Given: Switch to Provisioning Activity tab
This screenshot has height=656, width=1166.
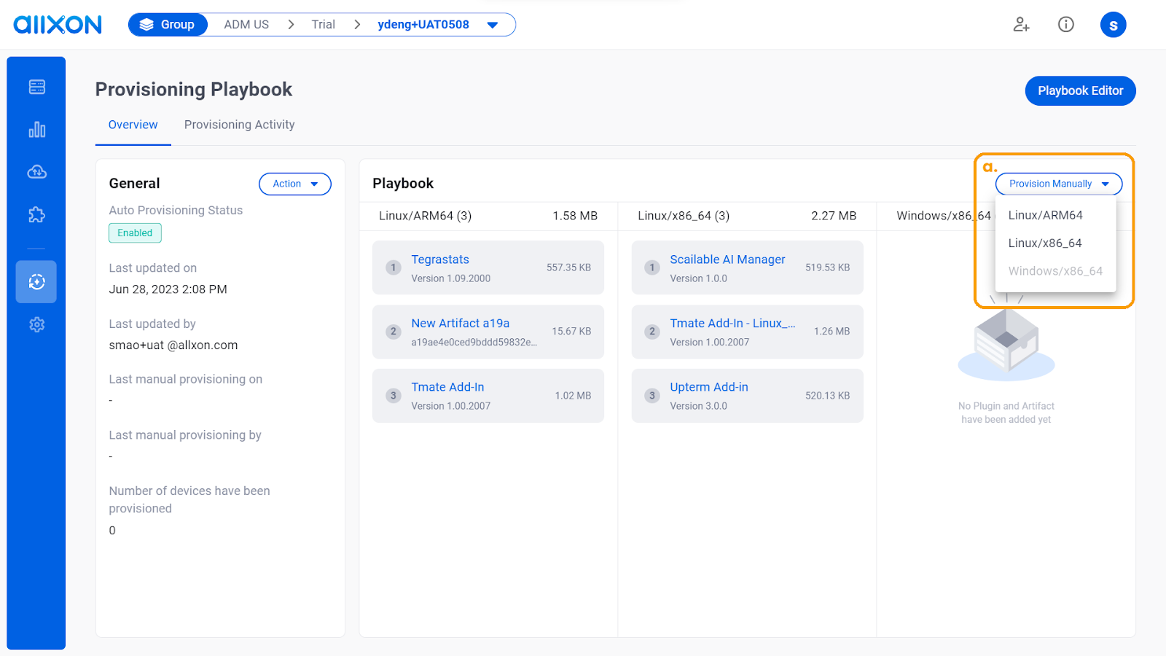Looking at the screenshot, I should point(239,125).
